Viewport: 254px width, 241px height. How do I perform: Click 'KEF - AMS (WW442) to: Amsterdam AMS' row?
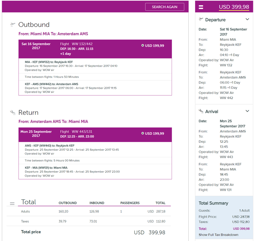click(95, 88)
